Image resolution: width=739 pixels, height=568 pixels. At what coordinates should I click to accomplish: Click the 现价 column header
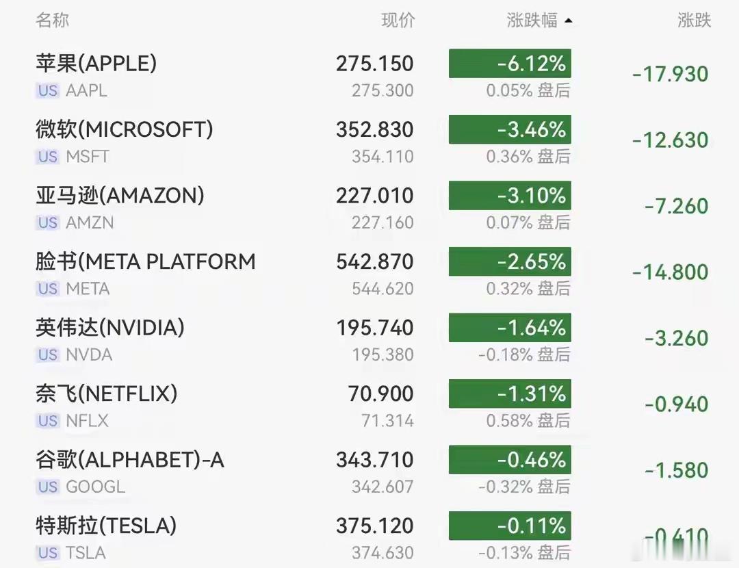coord(398,21)
